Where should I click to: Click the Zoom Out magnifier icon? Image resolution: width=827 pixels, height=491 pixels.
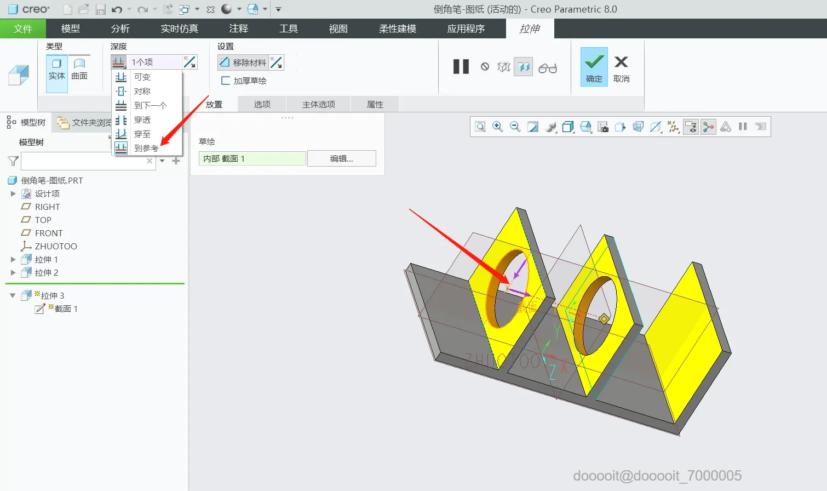[x=515, y=127]
